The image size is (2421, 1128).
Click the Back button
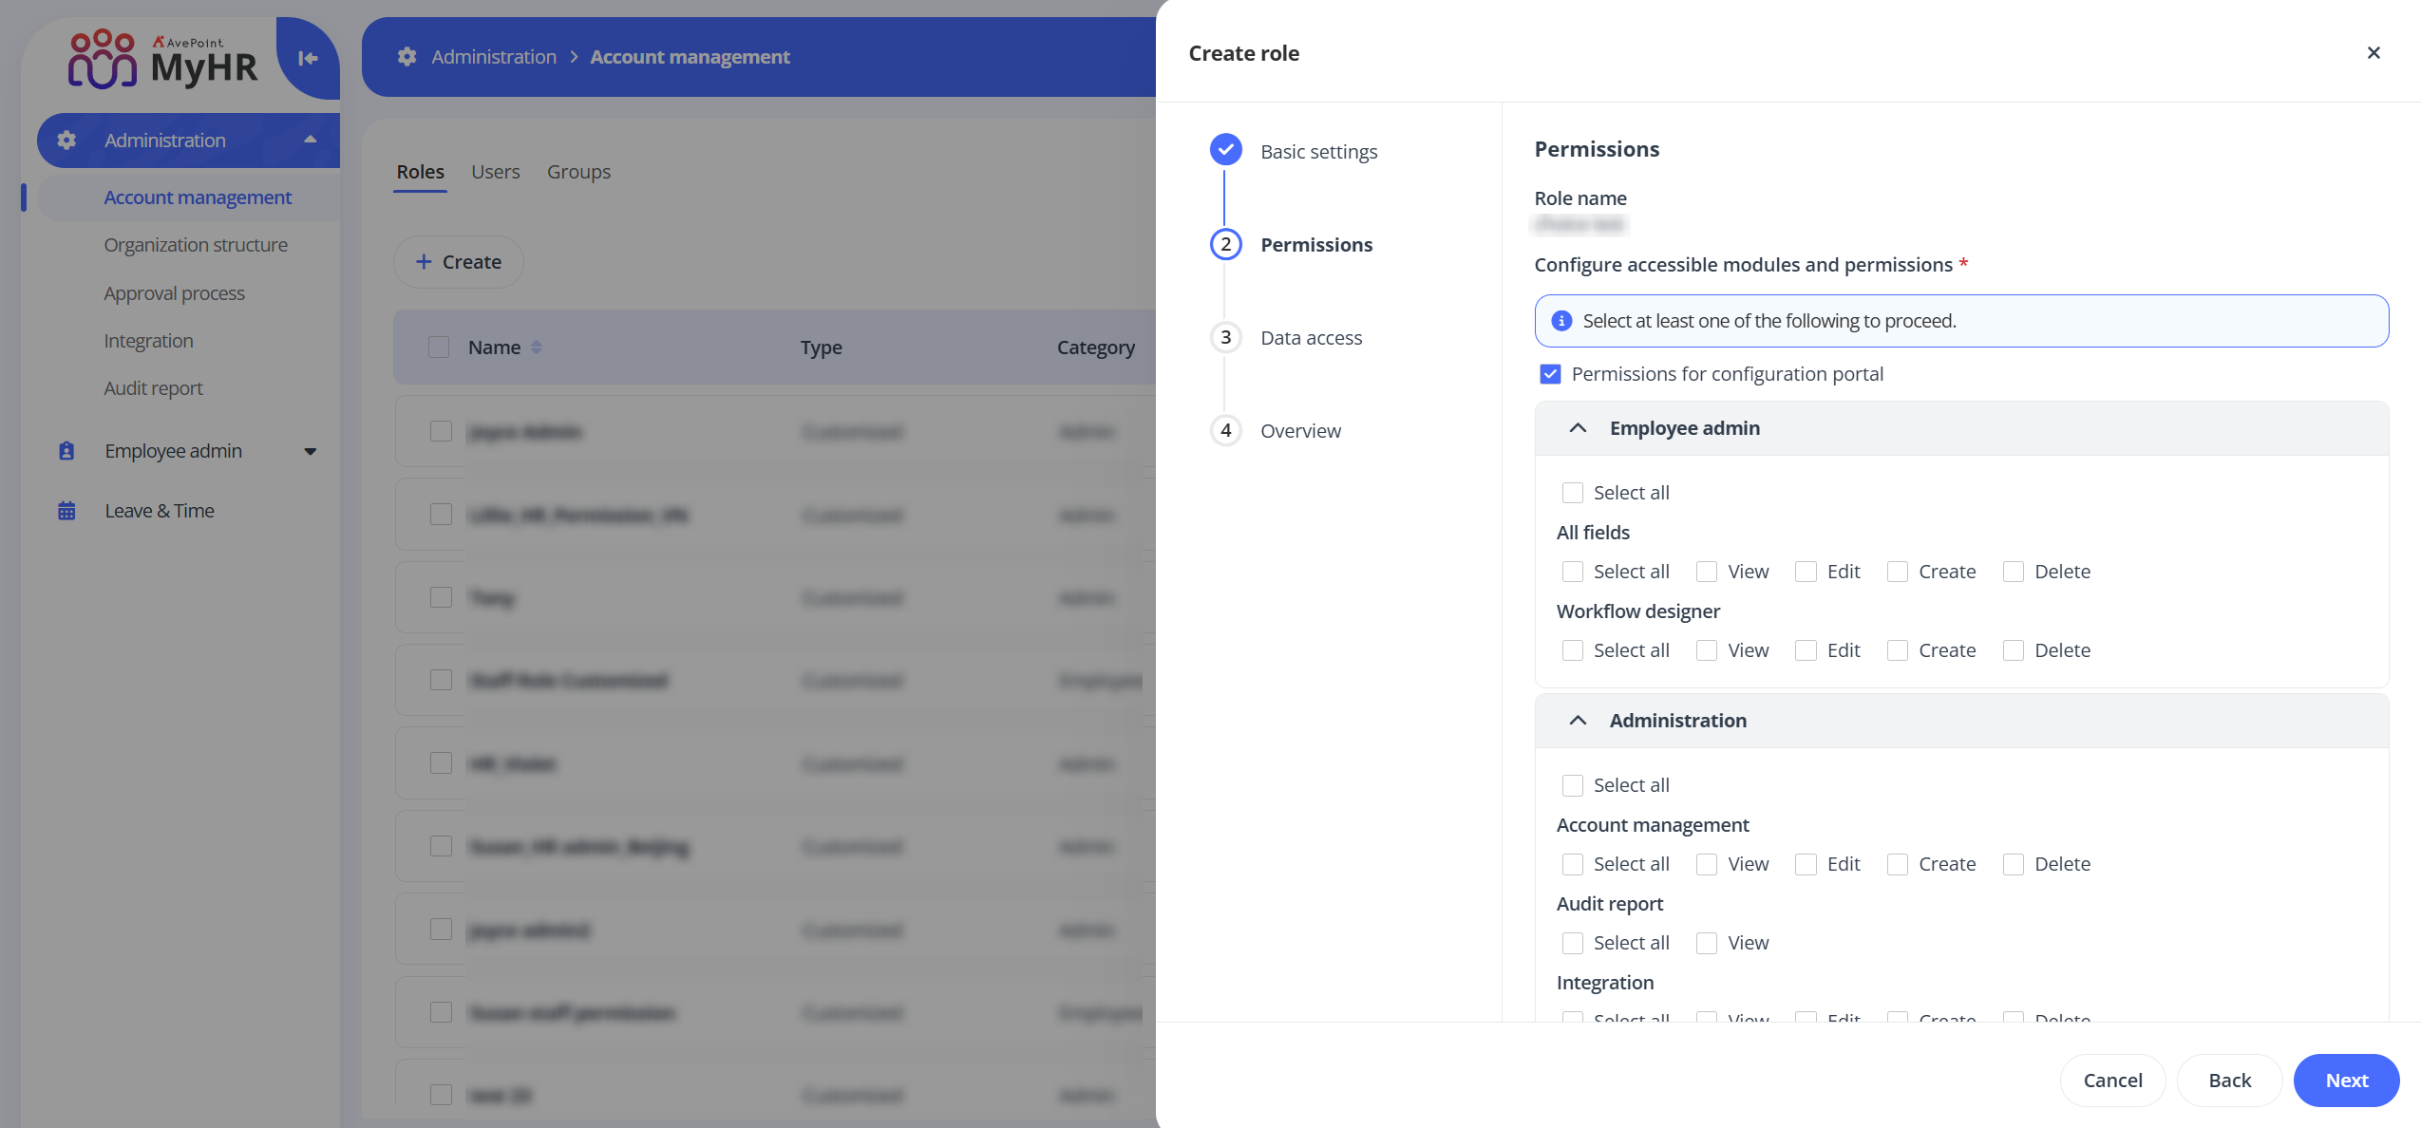click(2229, 1081)
